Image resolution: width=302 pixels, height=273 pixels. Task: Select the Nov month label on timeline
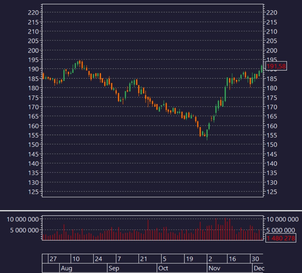click(x=214, y=268)
